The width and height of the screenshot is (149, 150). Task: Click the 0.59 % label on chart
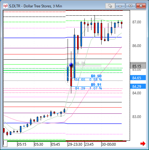(96, 80)
